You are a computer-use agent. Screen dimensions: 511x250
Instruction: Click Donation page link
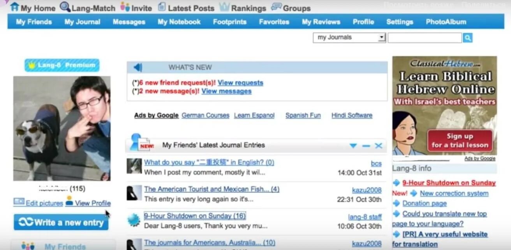[x=425, y=203]
